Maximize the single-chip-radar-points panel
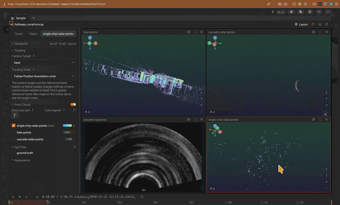This screenshot has width=340, height=205. pos(320,120)
